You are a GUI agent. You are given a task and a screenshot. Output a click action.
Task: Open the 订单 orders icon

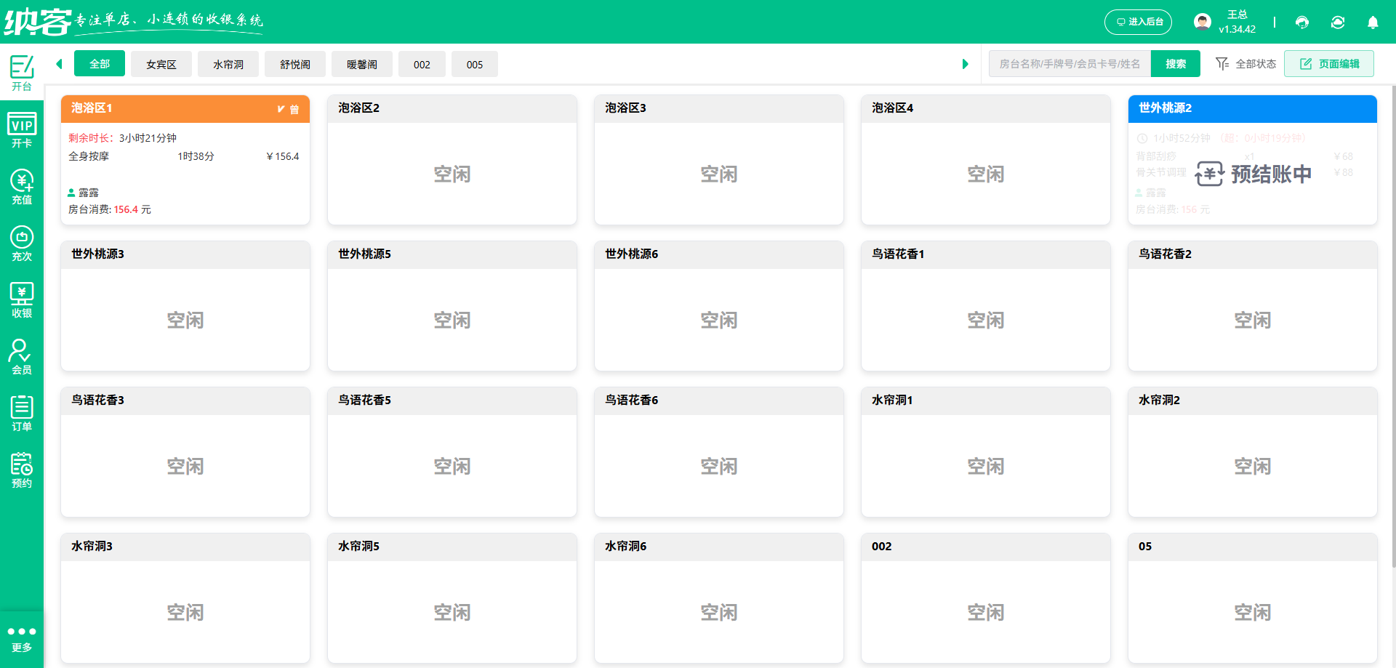point(22,414)
